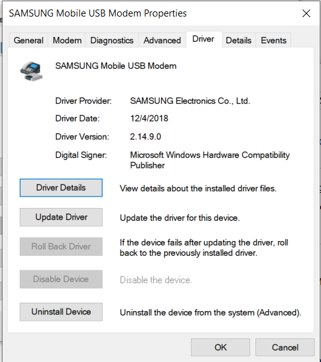Switch to the Events tab
This screenshot has height=362, width=321.
point(274,41)
